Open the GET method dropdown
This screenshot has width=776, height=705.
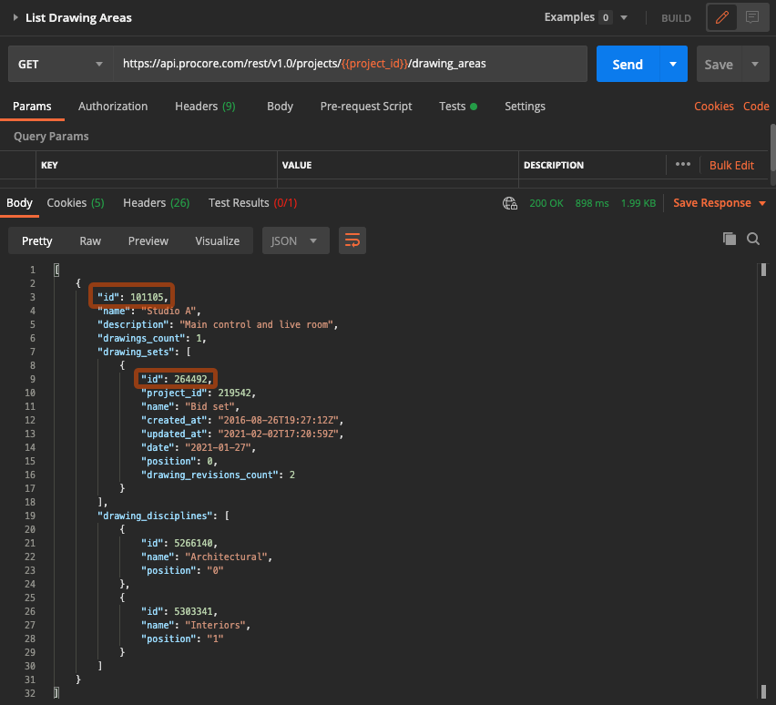point(61,64)
